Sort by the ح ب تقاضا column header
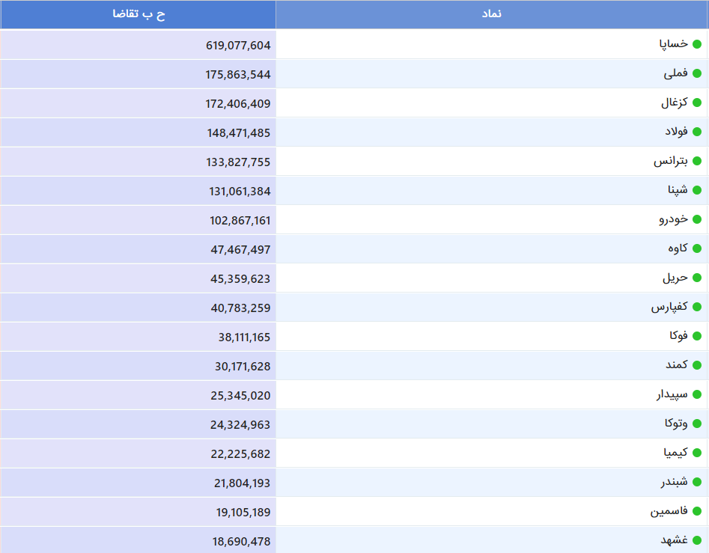The image size is (709, 553). tap(139, 14)
